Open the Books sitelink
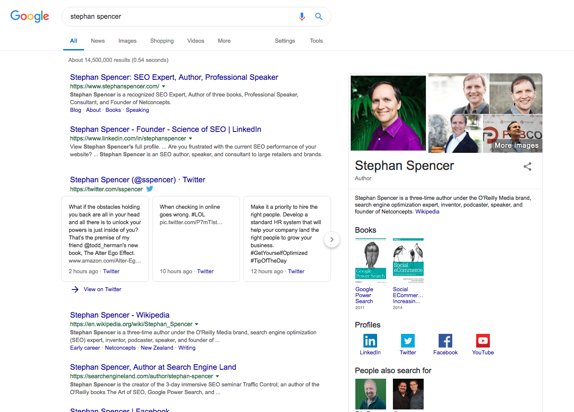Viewport: 574px width, 412px height. click(x=113, y=110)
